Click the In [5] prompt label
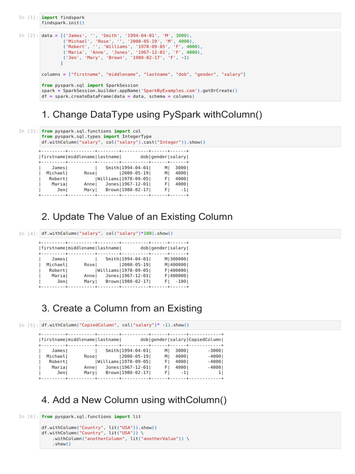Image resolution: width=355 pixels, height=474 pixels. (28, 325)
